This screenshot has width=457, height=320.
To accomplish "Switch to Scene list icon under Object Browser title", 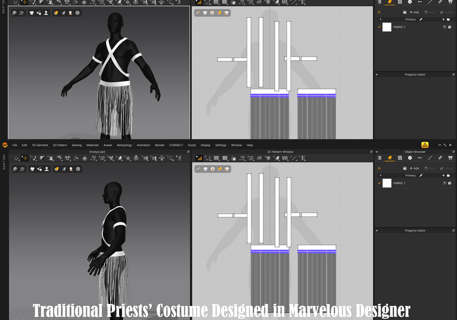I will 379,158.
